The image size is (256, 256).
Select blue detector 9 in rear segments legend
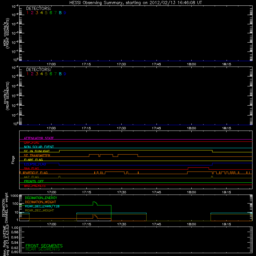(x=65, y=74)
